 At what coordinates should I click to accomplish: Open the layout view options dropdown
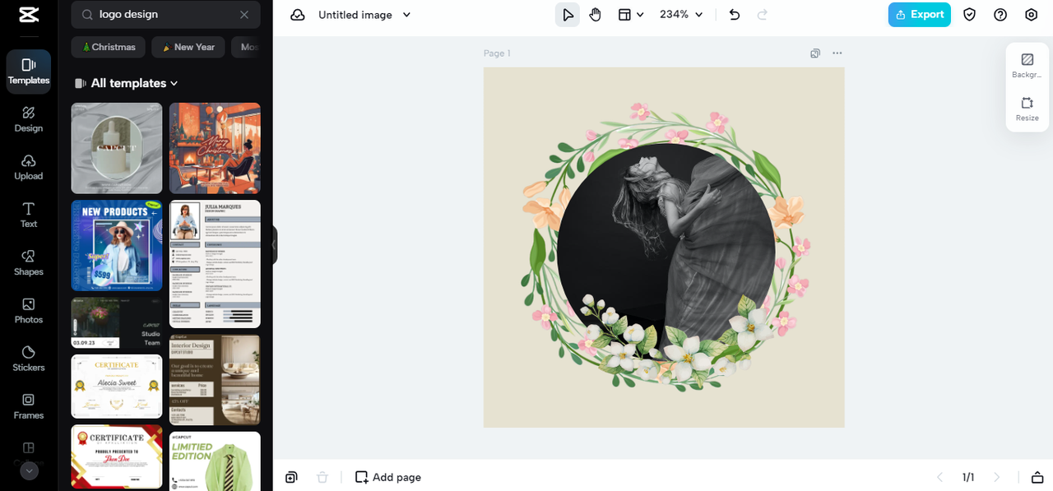631,15
